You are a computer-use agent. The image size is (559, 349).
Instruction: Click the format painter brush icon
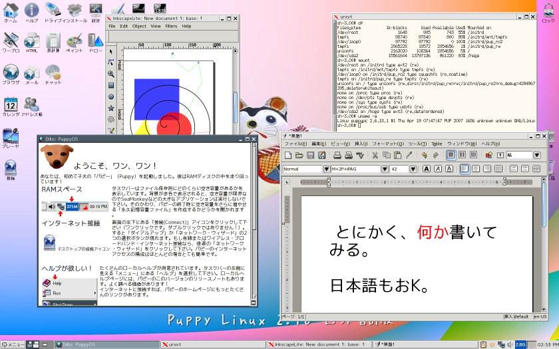(409, 155)
